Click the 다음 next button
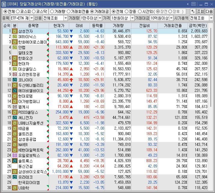Image resolution: width=215 pixels, height=193 pixels. coord(209,11)
